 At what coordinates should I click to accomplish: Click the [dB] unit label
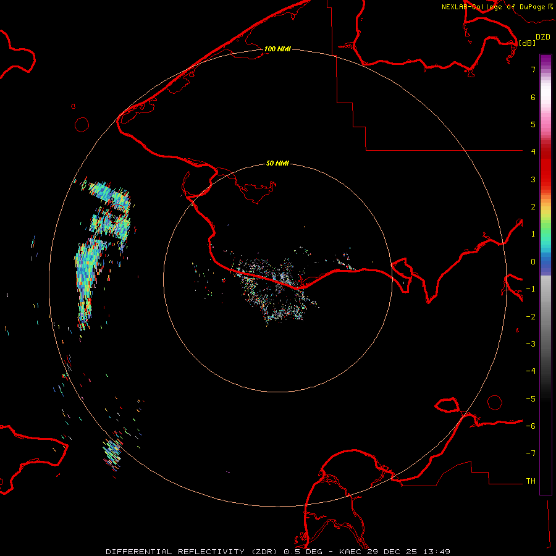coord(528,43)
